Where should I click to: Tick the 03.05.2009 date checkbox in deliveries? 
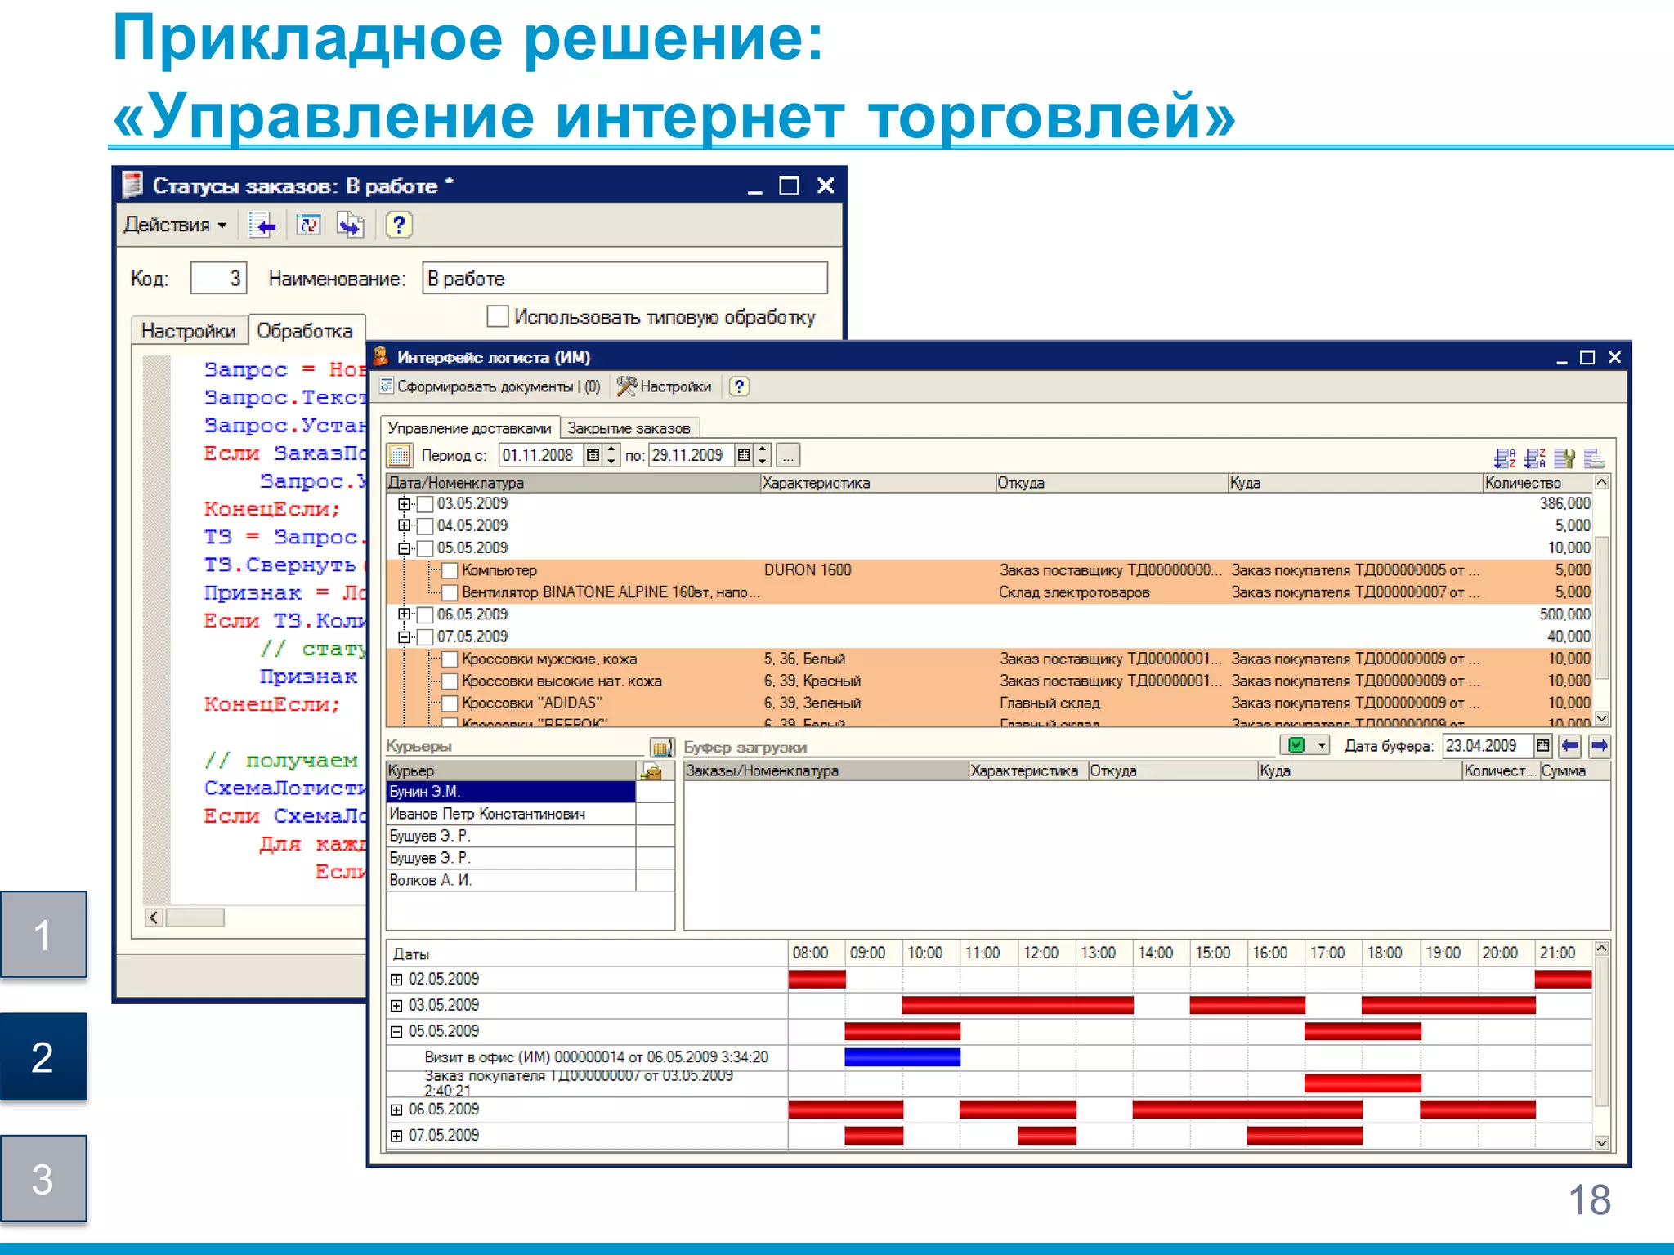click(x=425, y=504)
